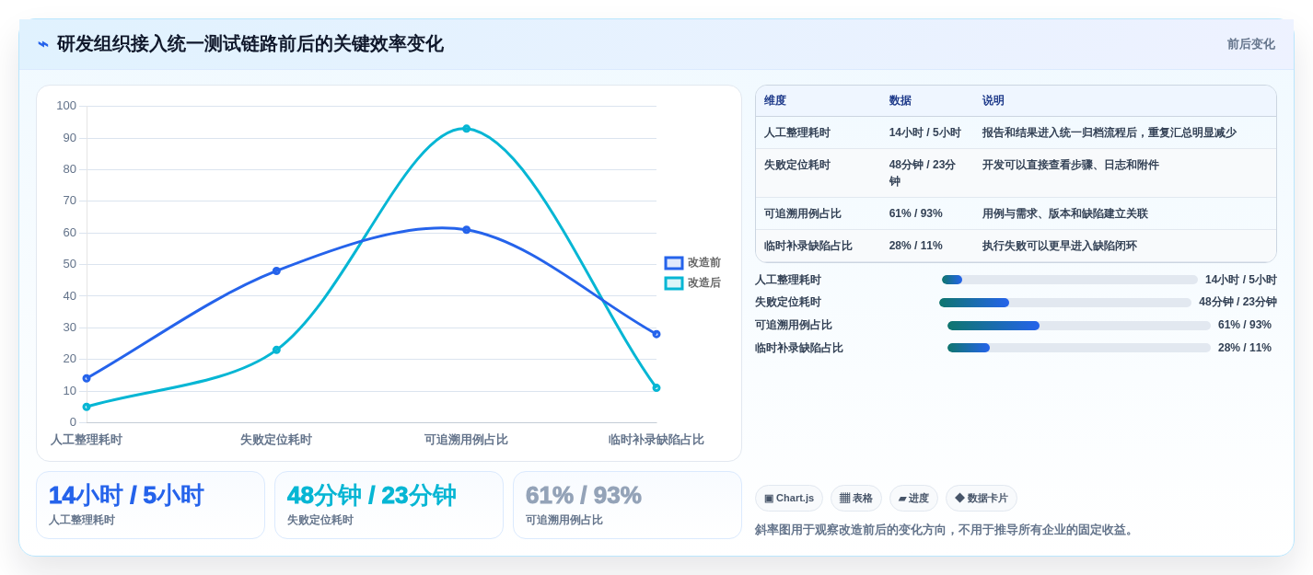
Task: Click description 开发可以直接查看步骤、日志和附件
Action: 1071,166
